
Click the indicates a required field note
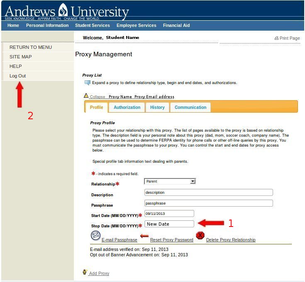click(117, 174)
